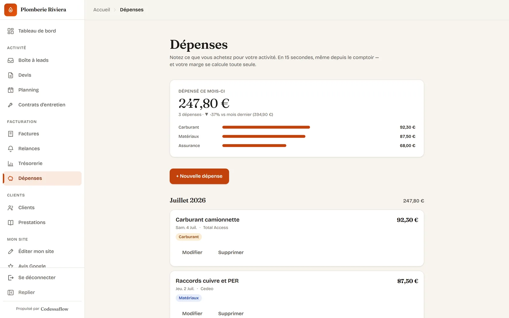
Task: Open Contrats d'entretien from sidebar
Action: tap(42, 105)
